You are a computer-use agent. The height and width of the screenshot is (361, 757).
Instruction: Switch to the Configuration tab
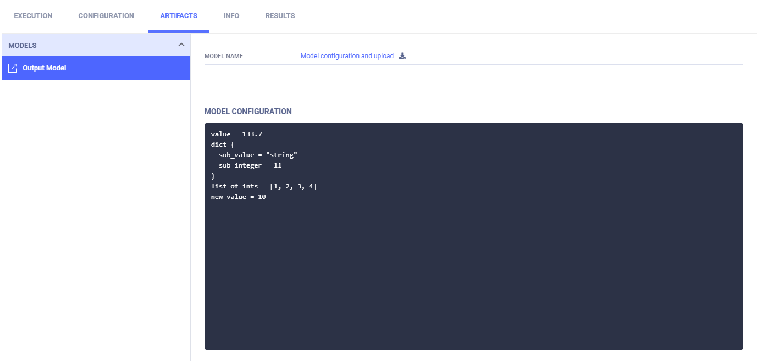[x=106, y=16]
